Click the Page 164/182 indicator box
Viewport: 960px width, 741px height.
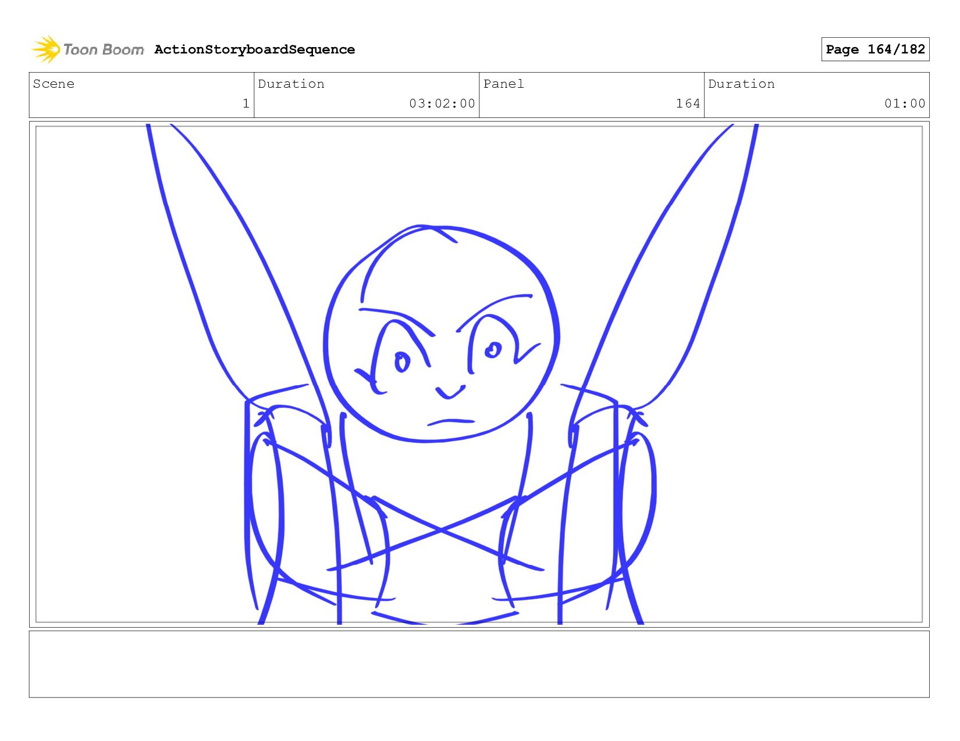pos(874,49)
